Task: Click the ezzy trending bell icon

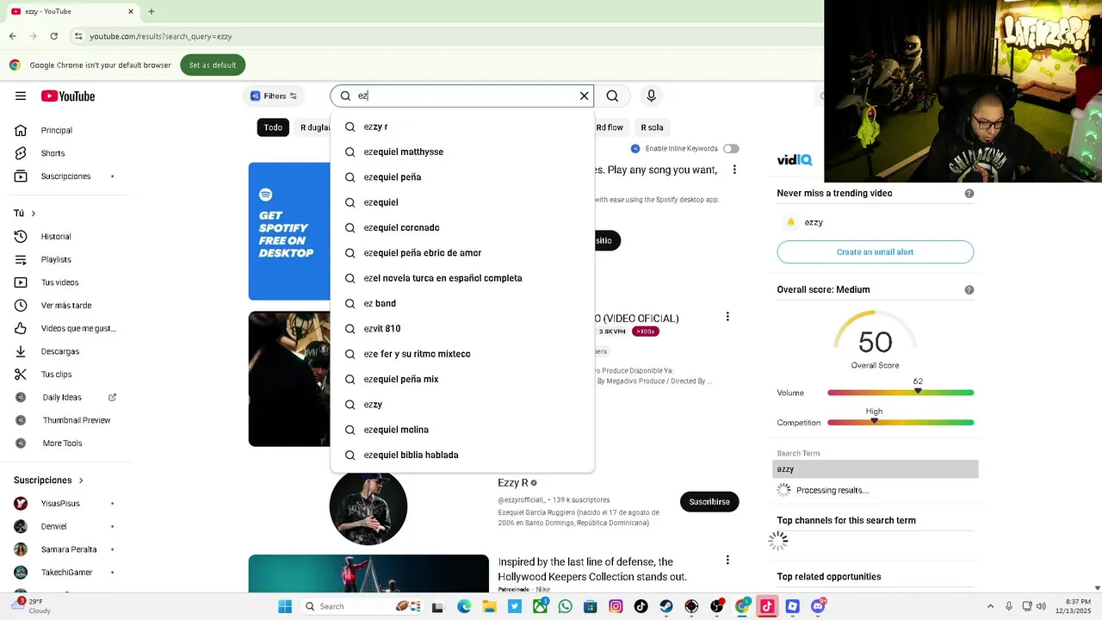Action: click(790, 222)
